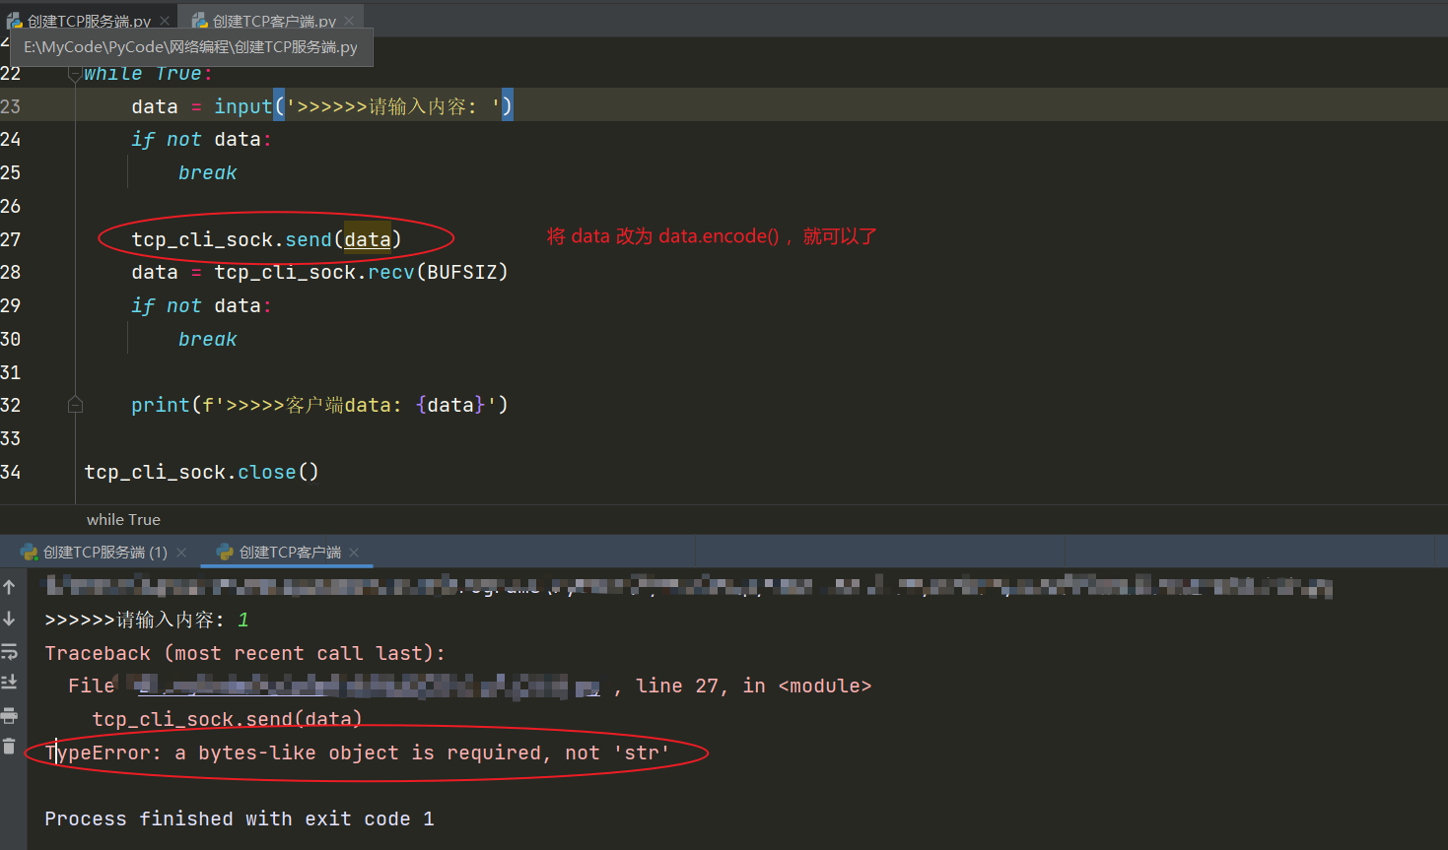This screenshot has height=850, width=1448.
Task: Click the fold-end marker beside the print line
Action: (75, 405)
